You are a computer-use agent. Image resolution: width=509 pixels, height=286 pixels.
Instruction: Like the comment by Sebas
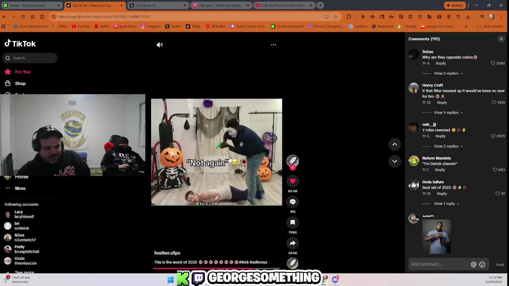pos(493,64)
